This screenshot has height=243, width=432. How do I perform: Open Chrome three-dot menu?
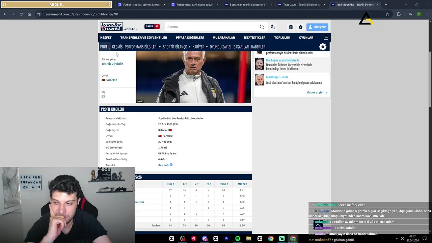pos(427,14)
